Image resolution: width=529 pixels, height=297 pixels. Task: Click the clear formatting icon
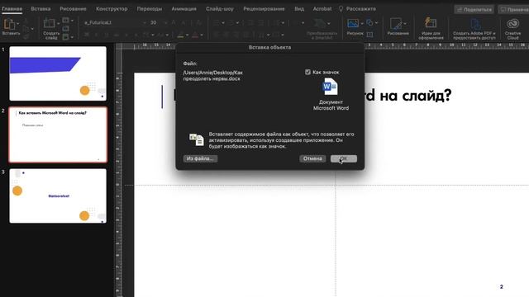[x=198, y=22]
